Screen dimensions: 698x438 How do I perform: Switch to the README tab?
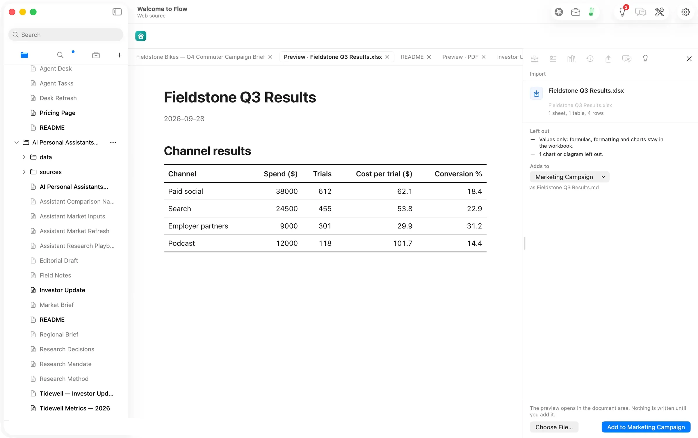coord(412,57)
